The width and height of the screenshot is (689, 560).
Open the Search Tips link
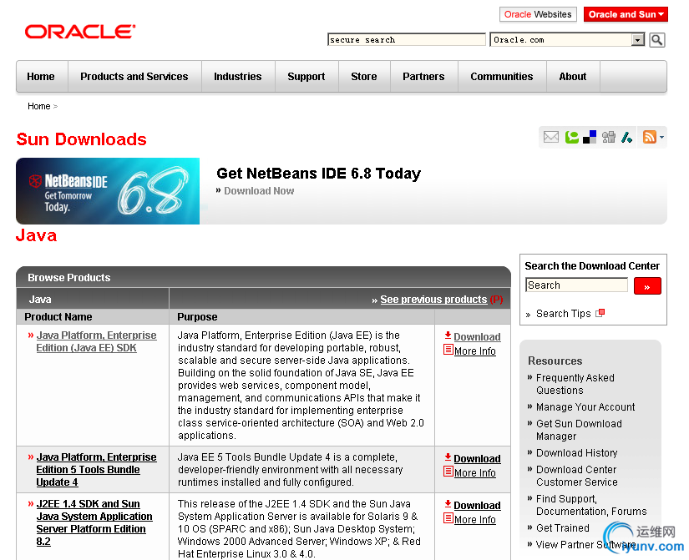[x=564, y=314]
